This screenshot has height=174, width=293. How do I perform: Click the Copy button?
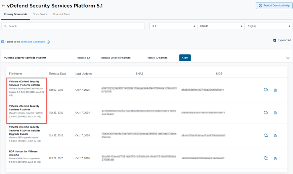[185, 58]
